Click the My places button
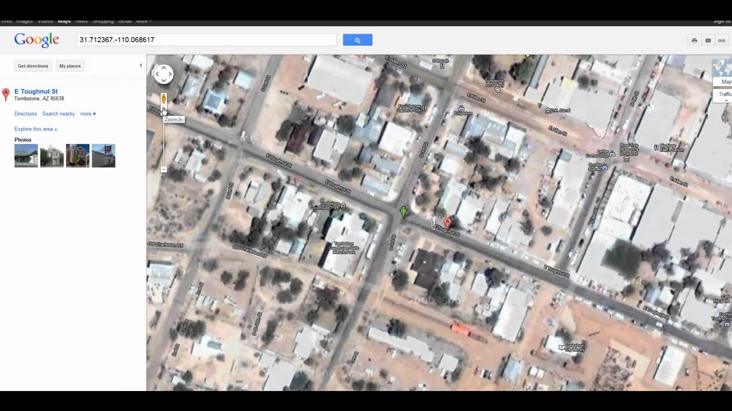Viewport: 732px width, 411px height. pyautogui.click(x=70, y=66)
